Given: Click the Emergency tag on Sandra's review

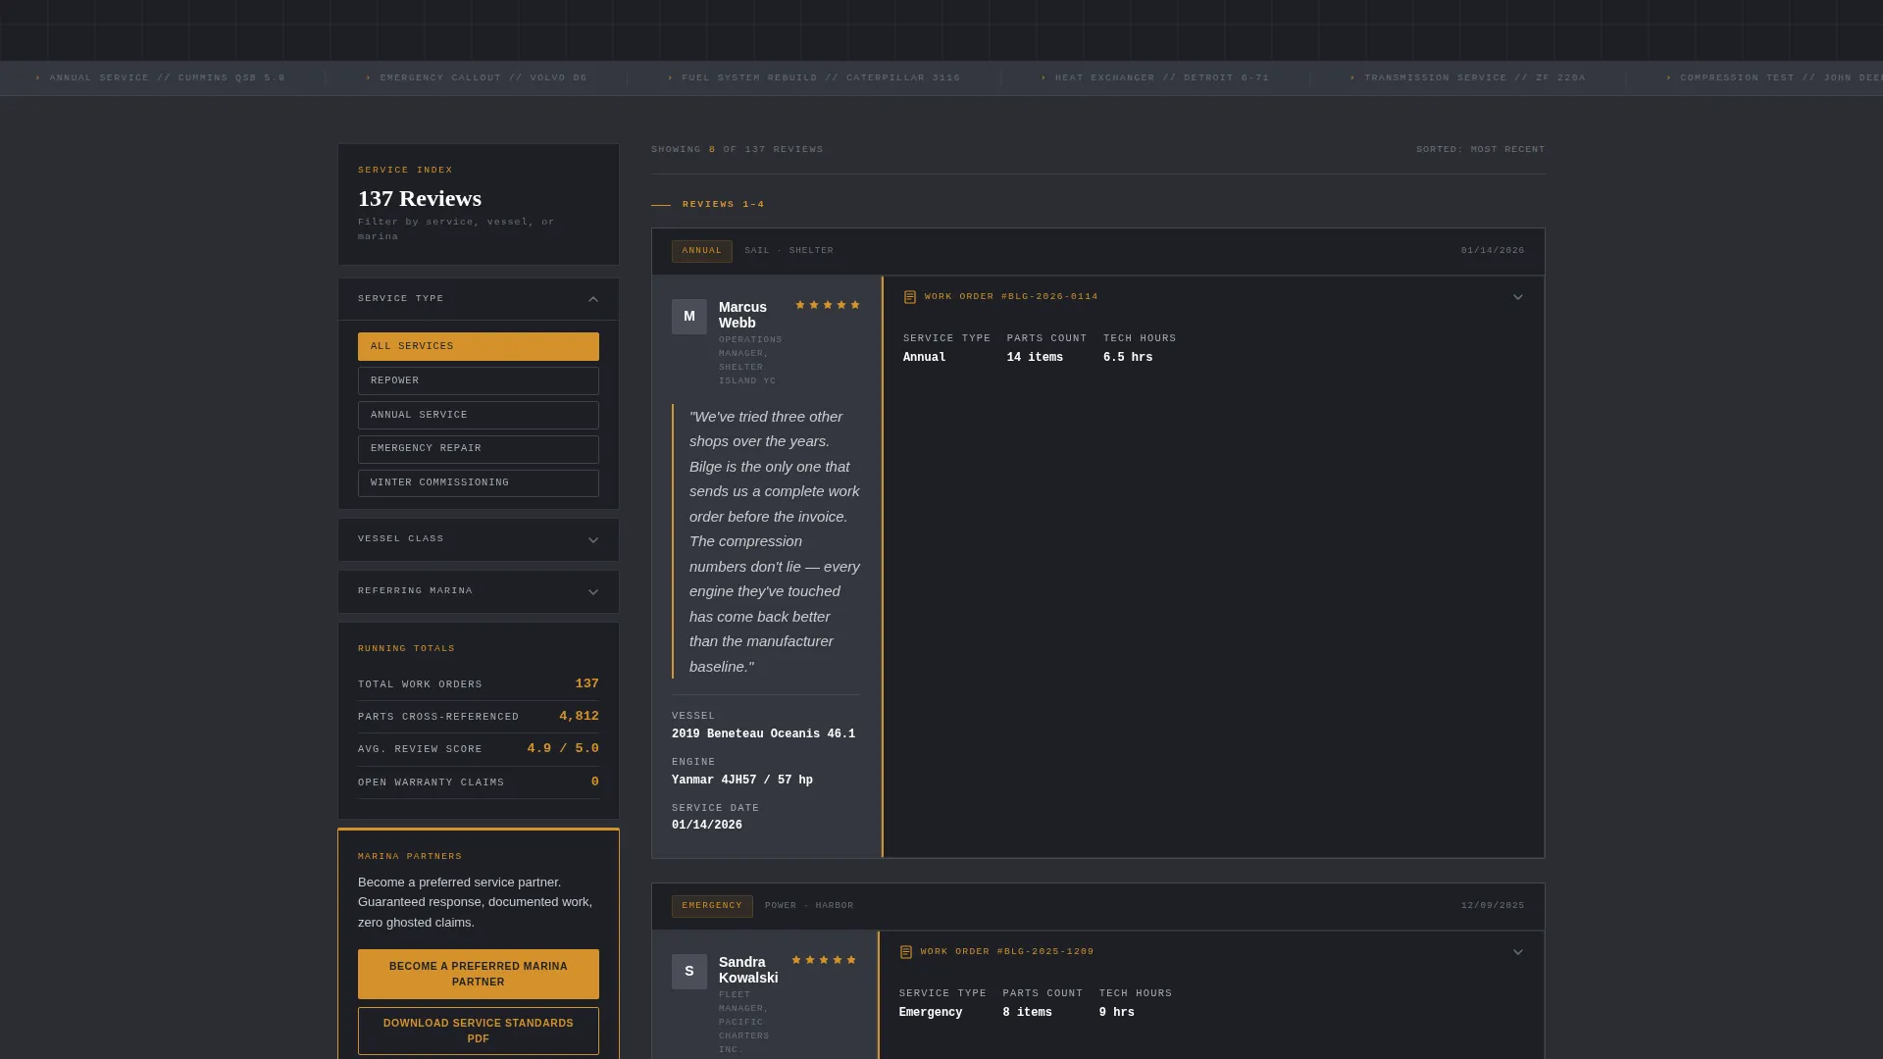Looking at the screenshot, I should click(x=712, y=906).
